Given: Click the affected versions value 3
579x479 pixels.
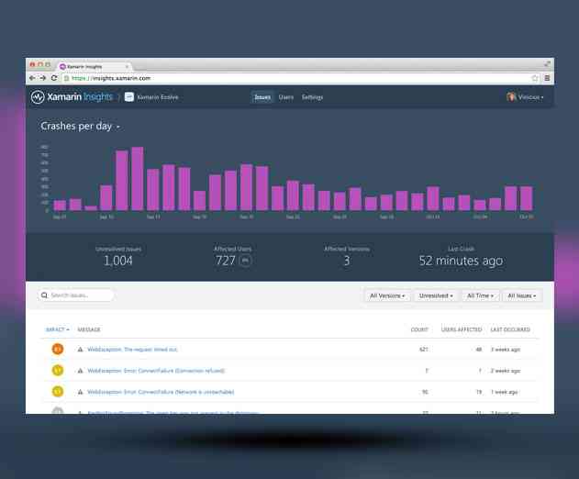Looking at the screenshot, I should tap(347, 261).
